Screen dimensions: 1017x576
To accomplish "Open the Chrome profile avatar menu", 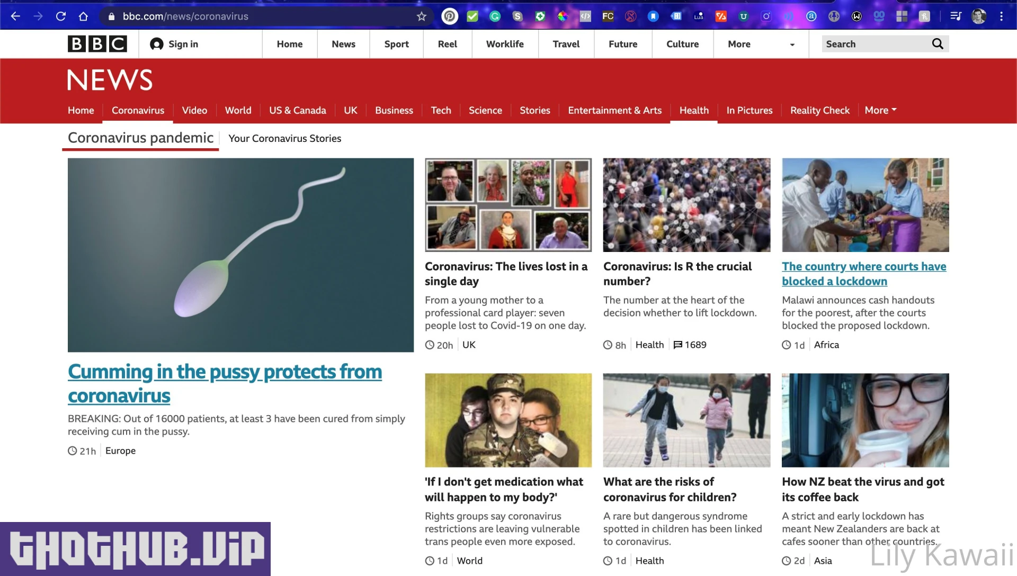I will (x=978, y=16).
